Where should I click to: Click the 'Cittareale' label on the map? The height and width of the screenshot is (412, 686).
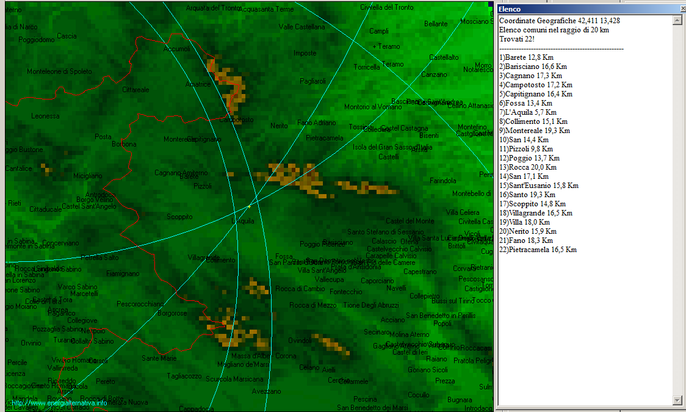(x=135, y=90)
